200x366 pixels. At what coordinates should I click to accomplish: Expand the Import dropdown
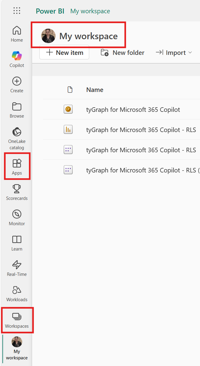(x=174, y=53)
